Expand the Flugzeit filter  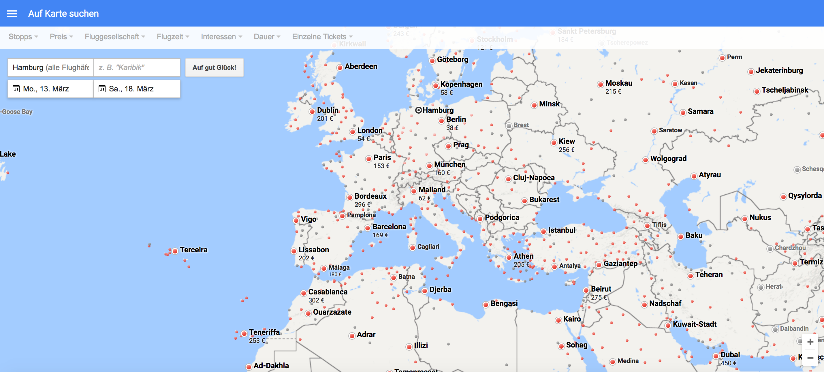pyautogui.click(x=173, y=37)
